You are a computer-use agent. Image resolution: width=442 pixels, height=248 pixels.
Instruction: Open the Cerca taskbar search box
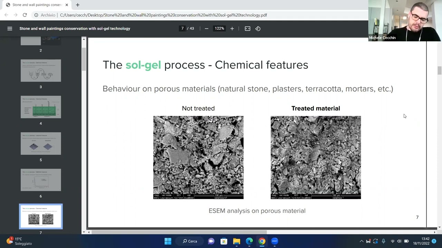pos(190,241)
